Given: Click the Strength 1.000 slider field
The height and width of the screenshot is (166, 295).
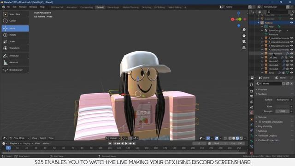Looking at the screenshot, I should point(283,111).
